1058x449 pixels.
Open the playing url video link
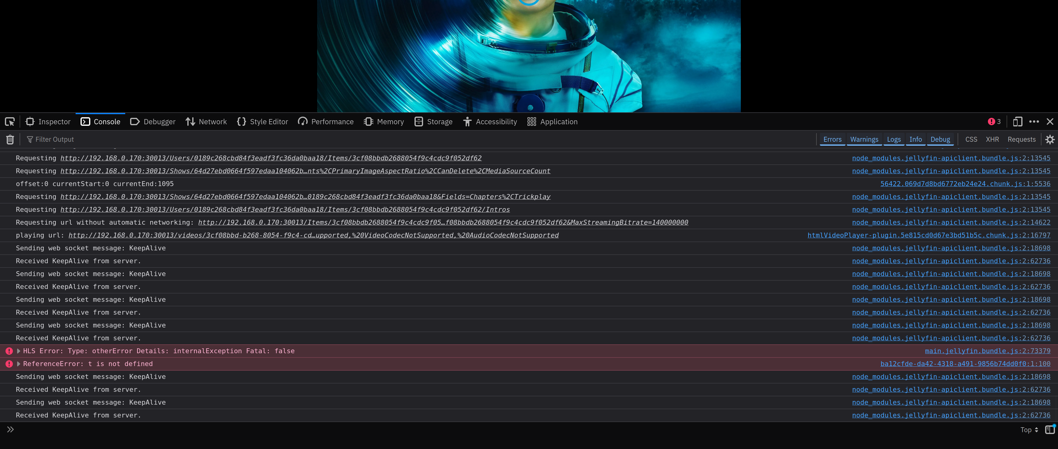tap(313, 235)
